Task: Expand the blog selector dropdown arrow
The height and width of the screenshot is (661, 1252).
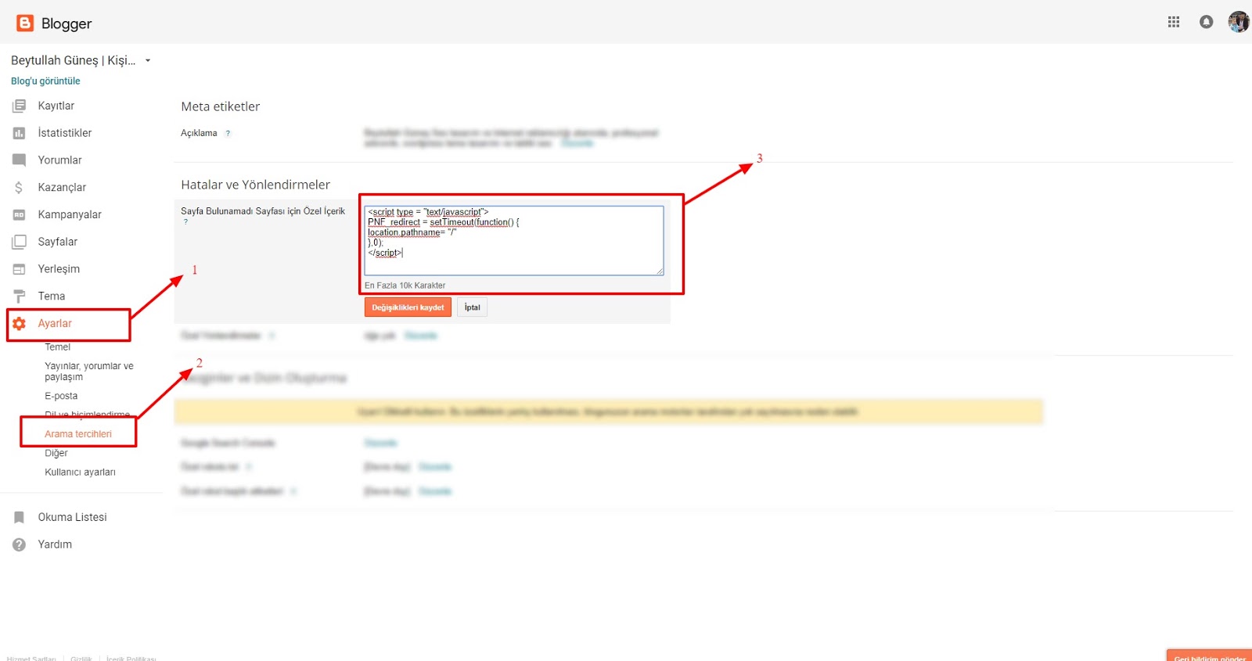Action: (x=148, y=61)
